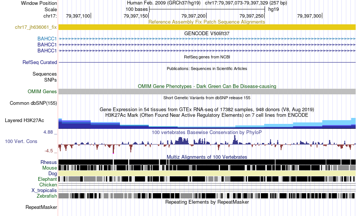The width and height of the screenshot is (356, 216).
Task: Click Short Genetic Variants from dbSNP title
Action: tap(207, 98)
